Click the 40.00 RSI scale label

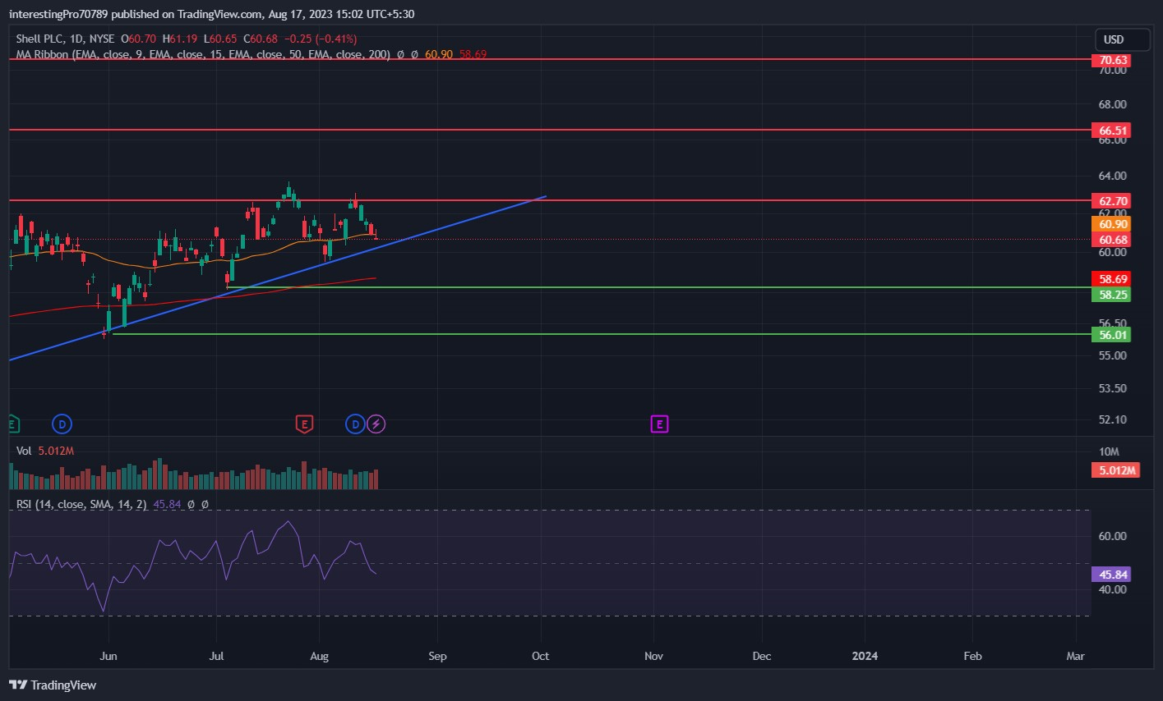point(1113,589)
